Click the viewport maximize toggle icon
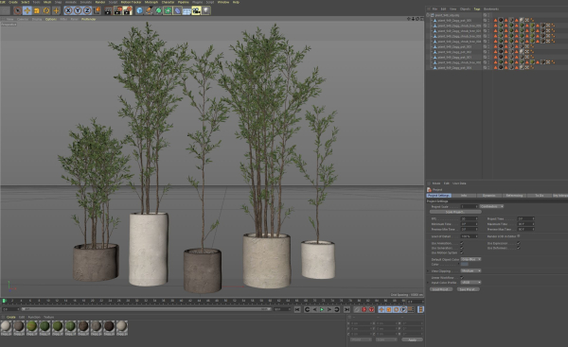Viewport: 568px width, 347px height. point(421,19)
